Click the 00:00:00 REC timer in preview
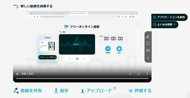The image size is (190, 98). coord(113,39)
